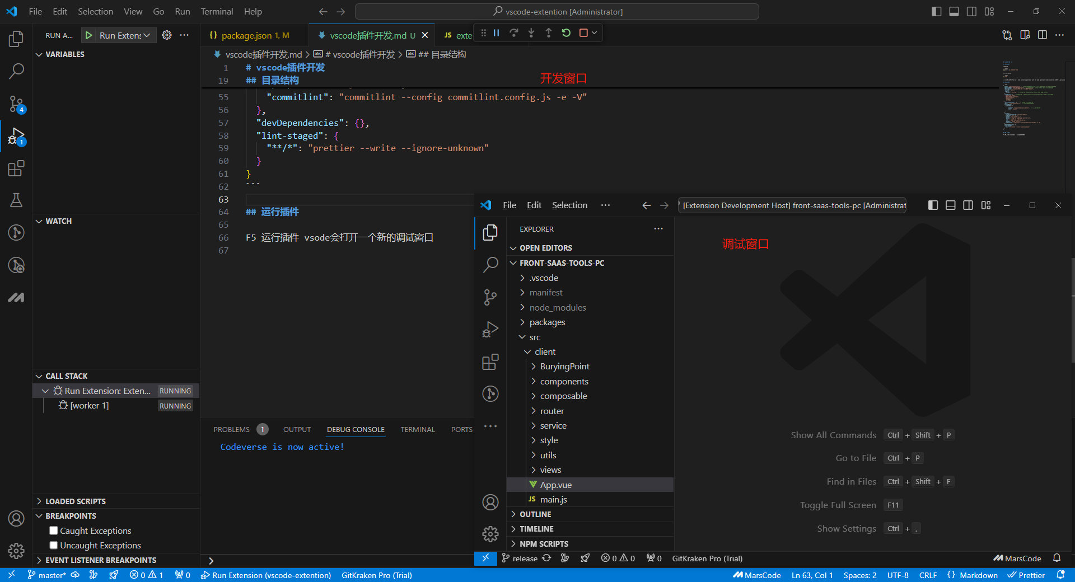
Task: Close the vscode插件开发.md editor tab
Action: [425, 35]
